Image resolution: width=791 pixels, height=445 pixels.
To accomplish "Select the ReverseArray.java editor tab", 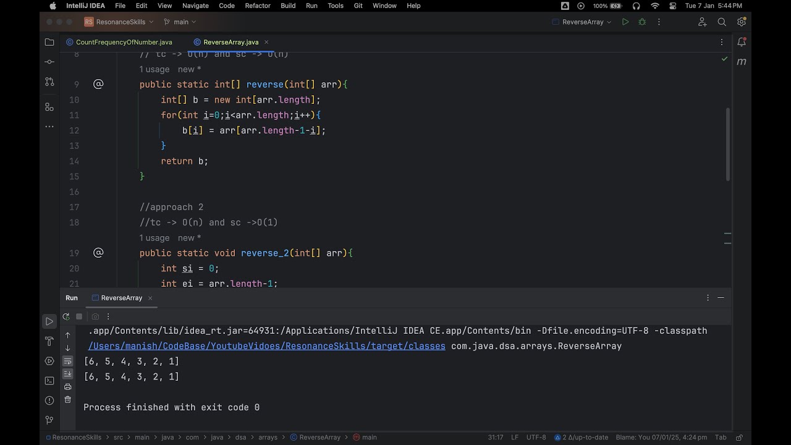I will coord(231,42).
